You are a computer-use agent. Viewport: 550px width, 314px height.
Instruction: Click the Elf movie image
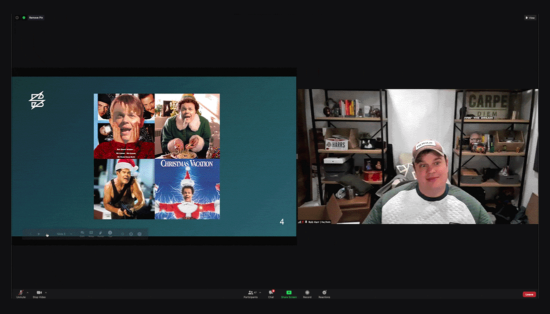187,126
